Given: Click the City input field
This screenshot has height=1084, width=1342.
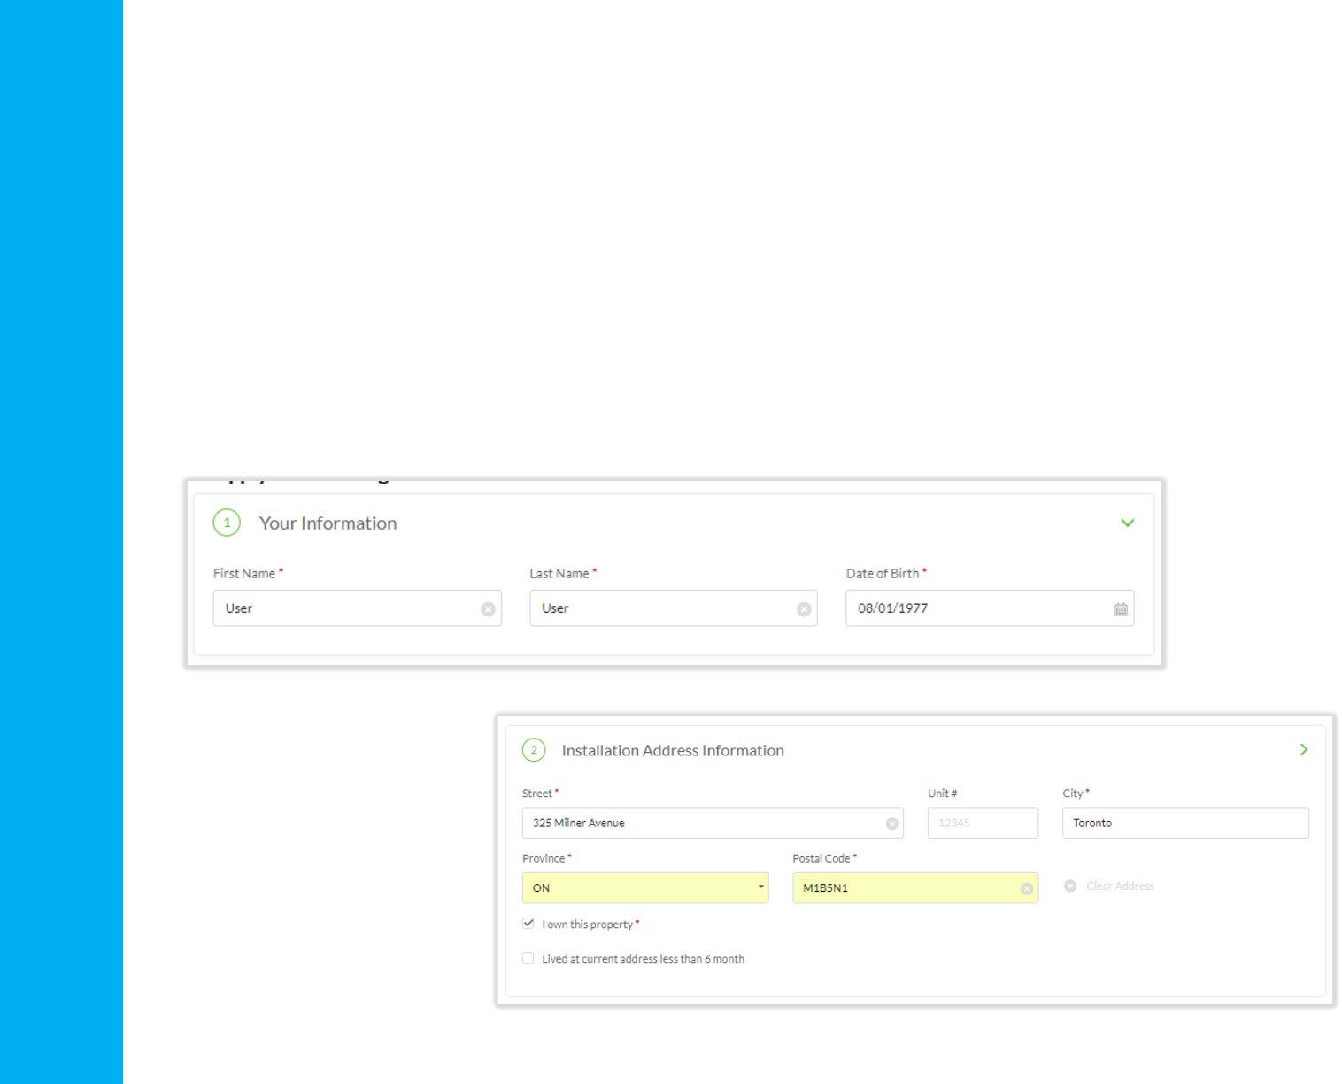Looking at the screenshot, I should coord(1184,823).
